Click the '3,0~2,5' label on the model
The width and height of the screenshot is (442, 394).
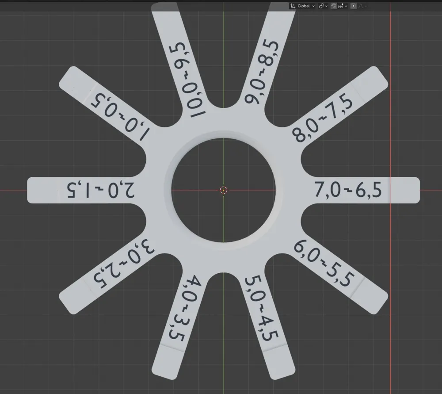[x=124, y=264]
